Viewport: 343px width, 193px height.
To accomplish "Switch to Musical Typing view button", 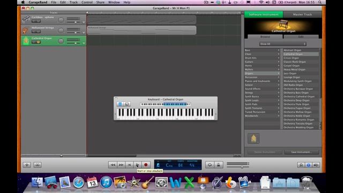I will coord(127,104).
